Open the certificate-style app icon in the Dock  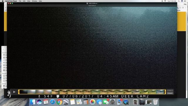pos(79,102)
